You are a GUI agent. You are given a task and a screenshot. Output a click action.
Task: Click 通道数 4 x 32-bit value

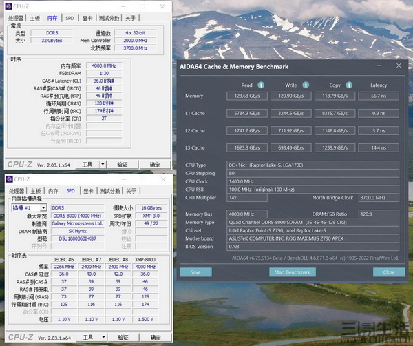pyautogui.click(x=136, y=33)
